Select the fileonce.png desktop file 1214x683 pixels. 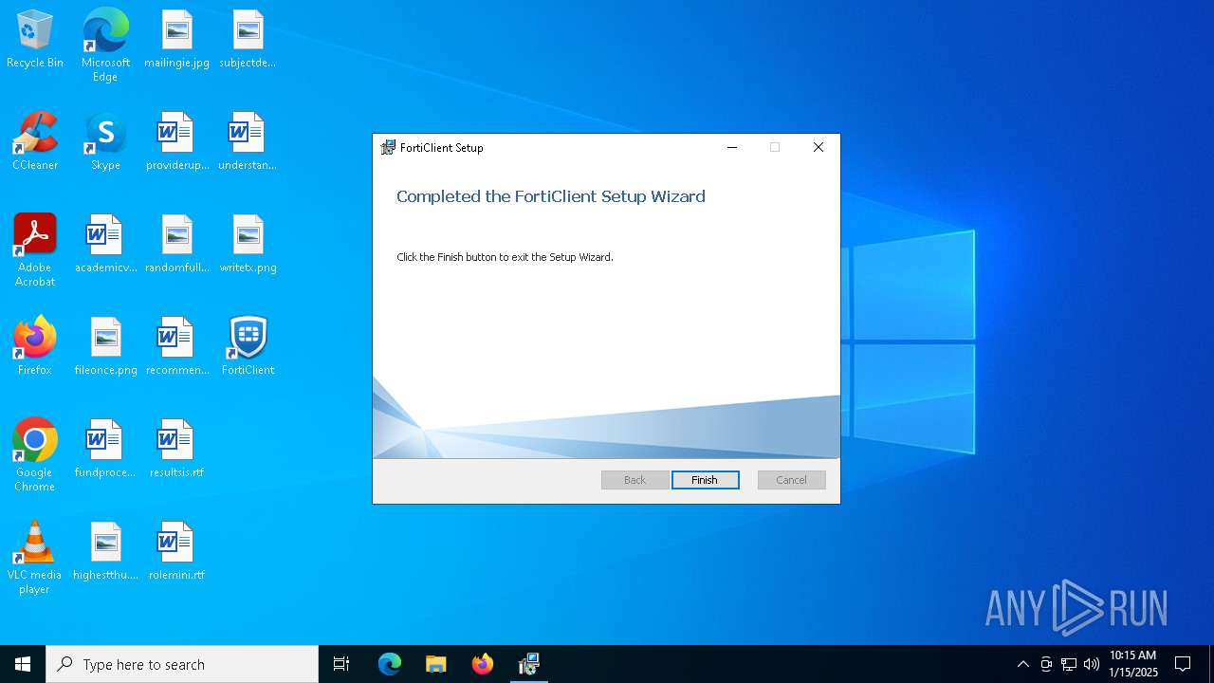tap(105, 347)
